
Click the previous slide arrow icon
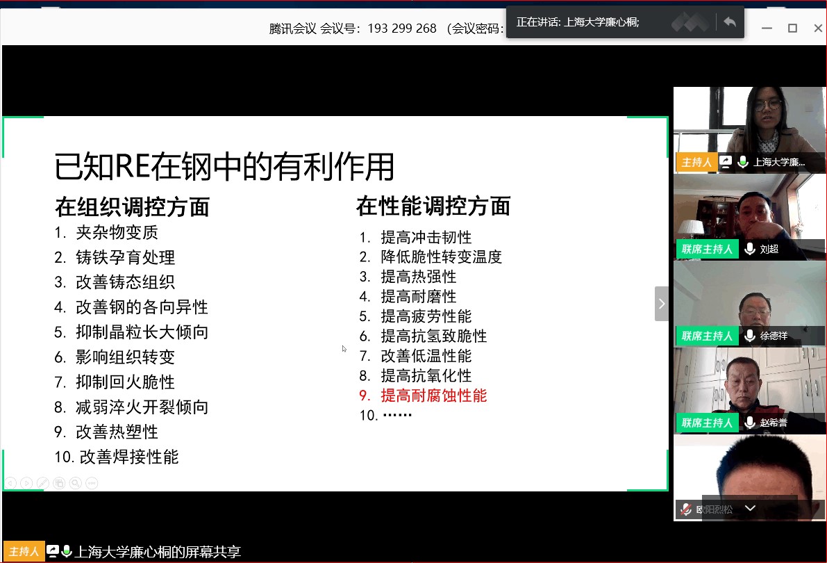pos(10,482)
